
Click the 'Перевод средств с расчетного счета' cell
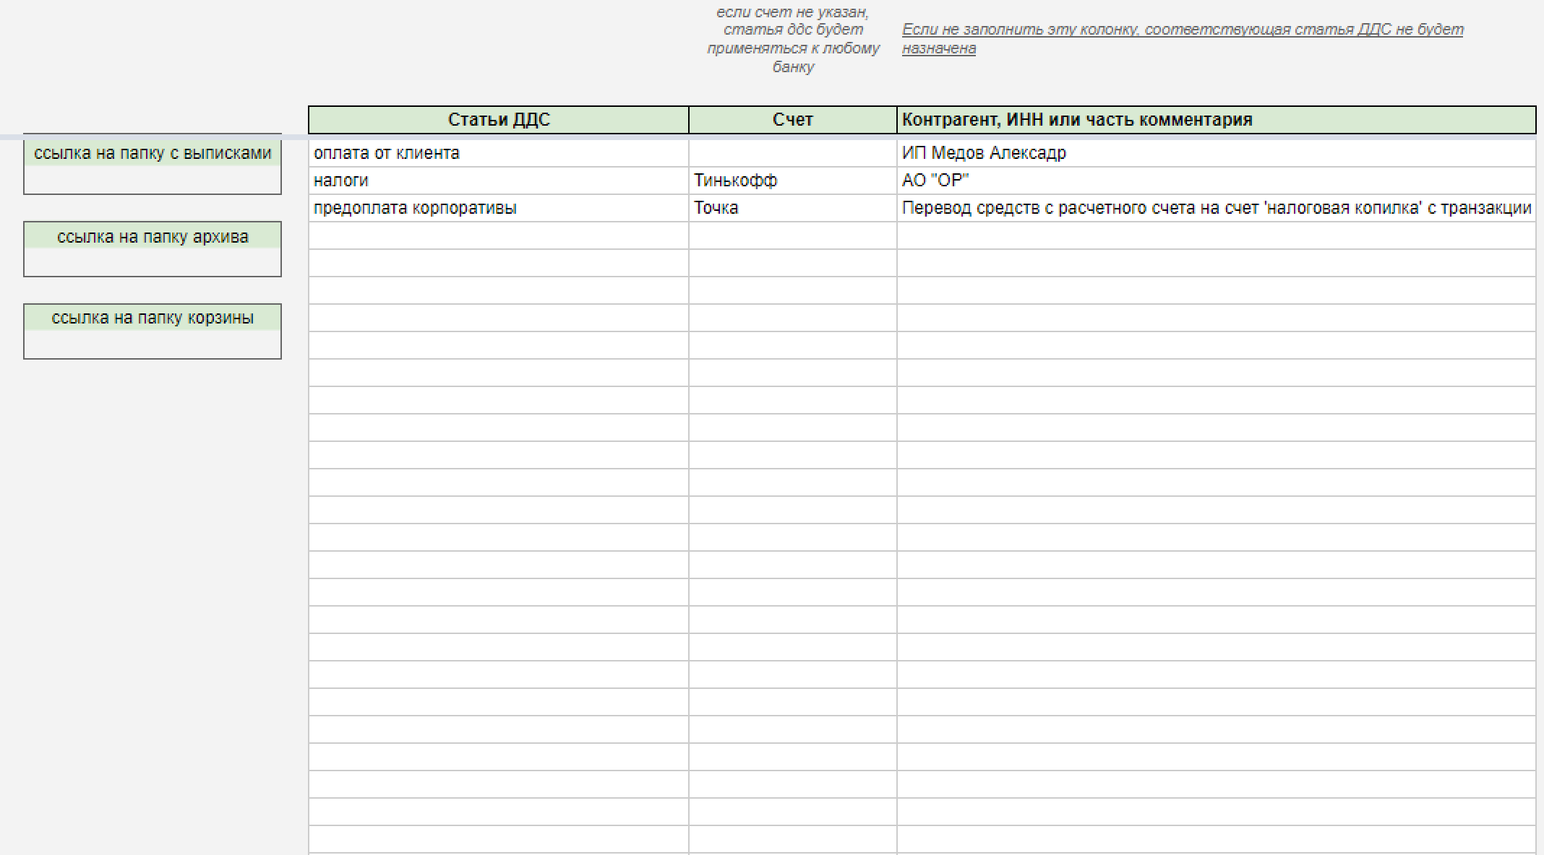1217,208
